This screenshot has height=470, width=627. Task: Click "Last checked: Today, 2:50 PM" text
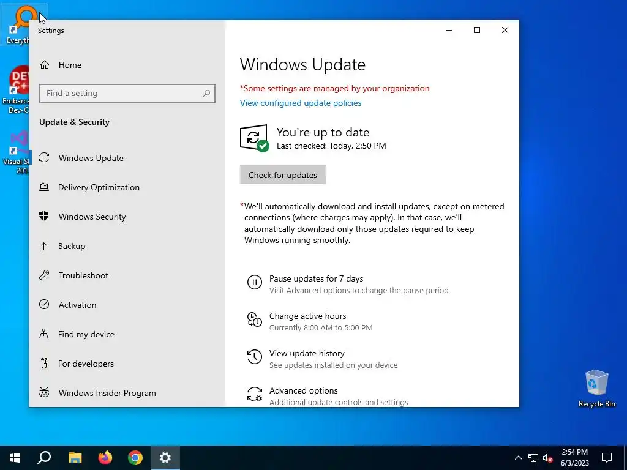(x=331, y=146)
